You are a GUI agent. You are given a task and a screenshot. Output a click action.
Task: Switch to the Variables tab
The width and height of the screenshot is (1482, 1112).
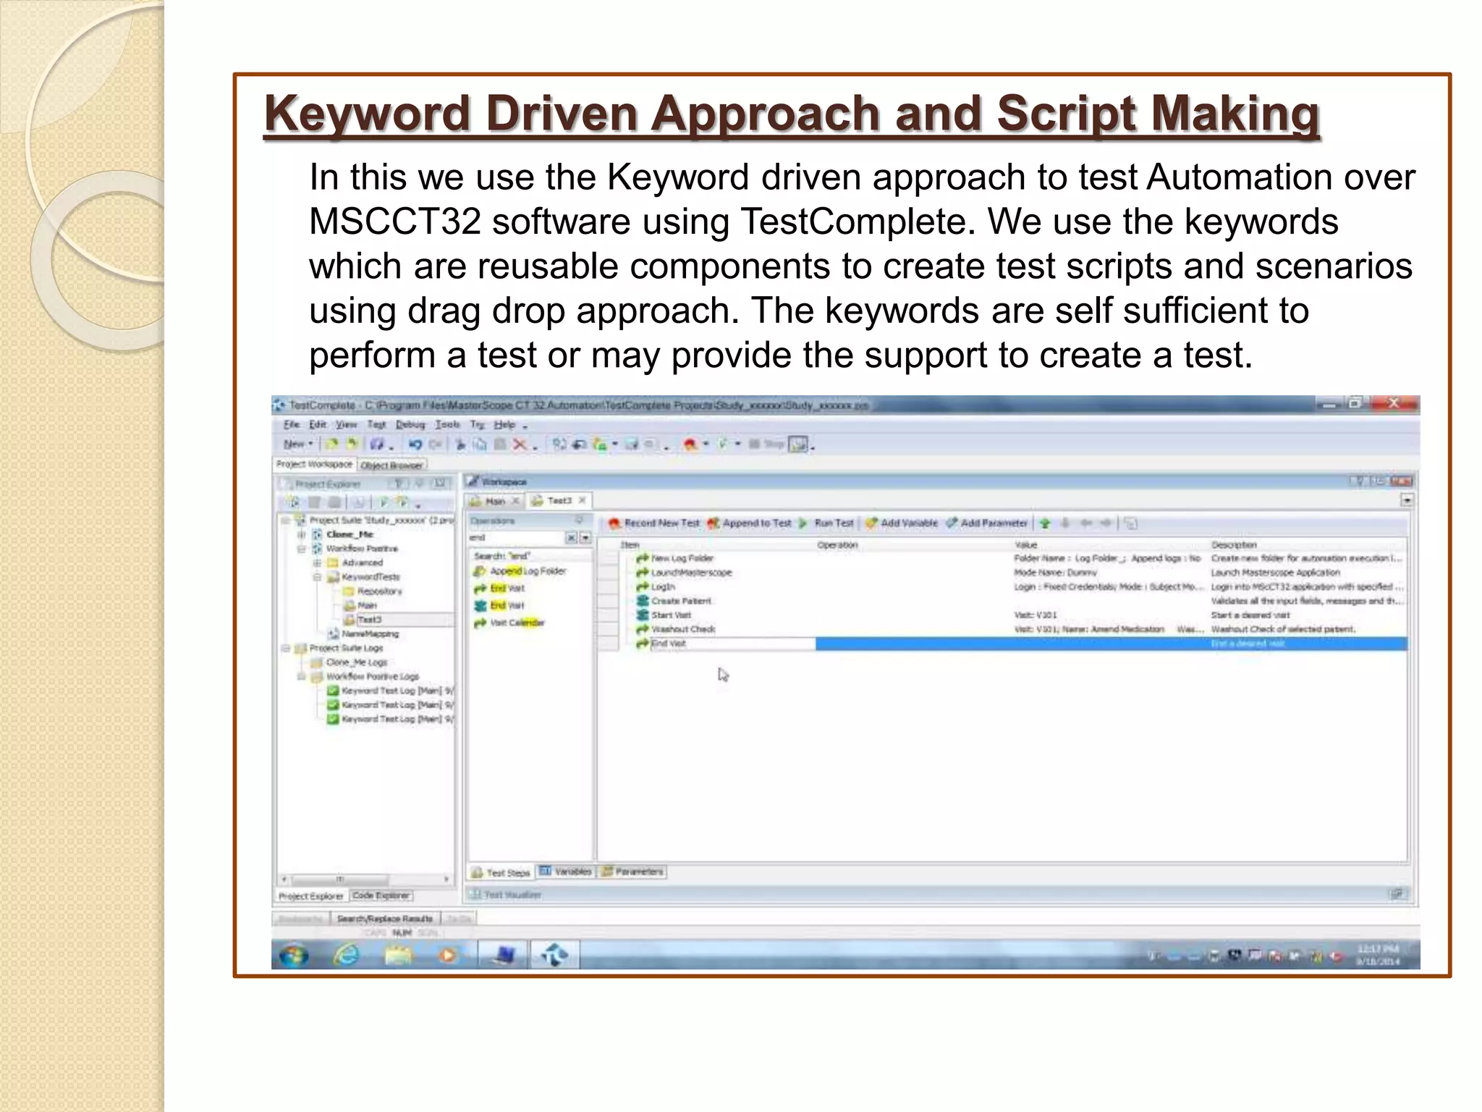pos(566,872)
